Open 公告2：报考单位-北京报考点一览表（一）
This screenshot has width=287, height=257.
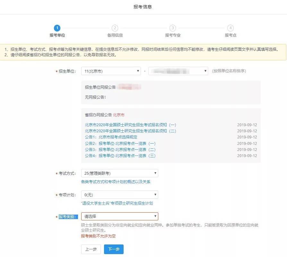click(x=120, y=144)
